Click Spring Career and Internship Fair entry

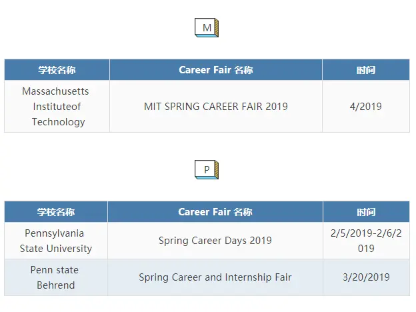pyautogui.click(x=215, y=277)
